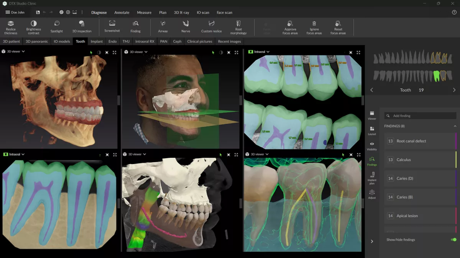Select the Reslice thickness tool
This screenshot has width=460, height=258.
11,27
